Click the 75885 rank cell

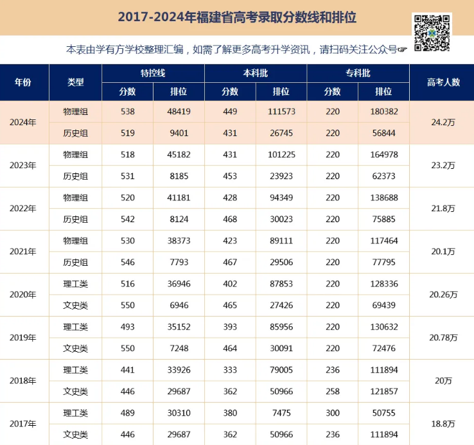pos(384,219)
